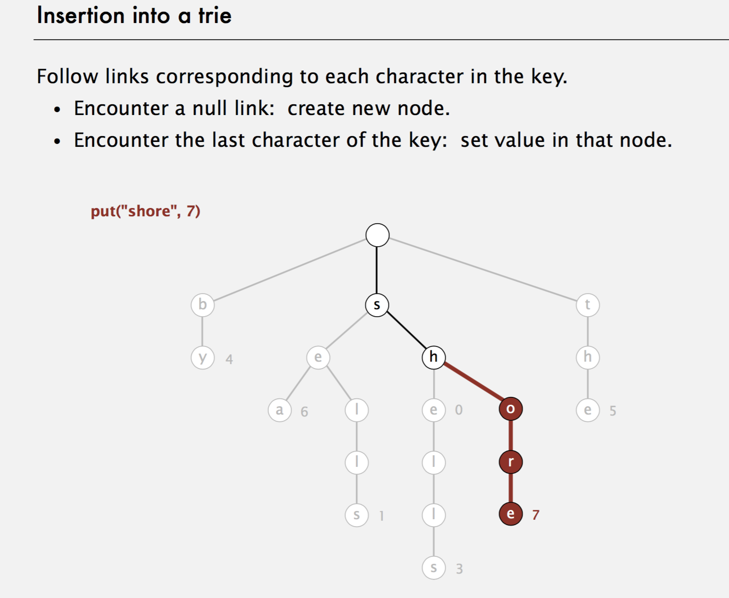The image size is (729, 598).
Task: Select the gray 'y' node with value 4
Action: pos(203,358)
